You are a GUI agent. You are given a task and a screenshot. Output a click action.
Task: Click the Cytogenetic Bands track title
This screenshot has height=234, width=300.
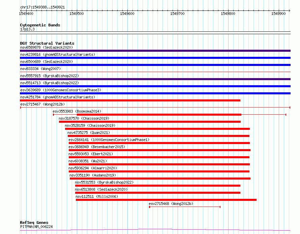(x=40, y=25)
